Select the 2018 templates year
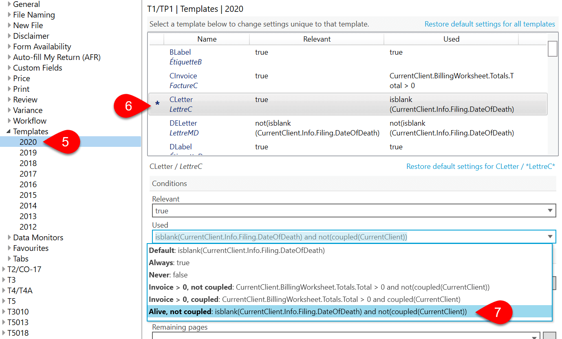The image size is (562, 339). click(x=28, y=163)
